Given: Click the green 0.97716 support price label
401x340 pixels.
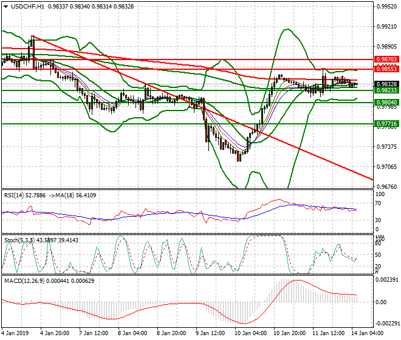Looking at the screenshot, I should [x=386, y=124].
